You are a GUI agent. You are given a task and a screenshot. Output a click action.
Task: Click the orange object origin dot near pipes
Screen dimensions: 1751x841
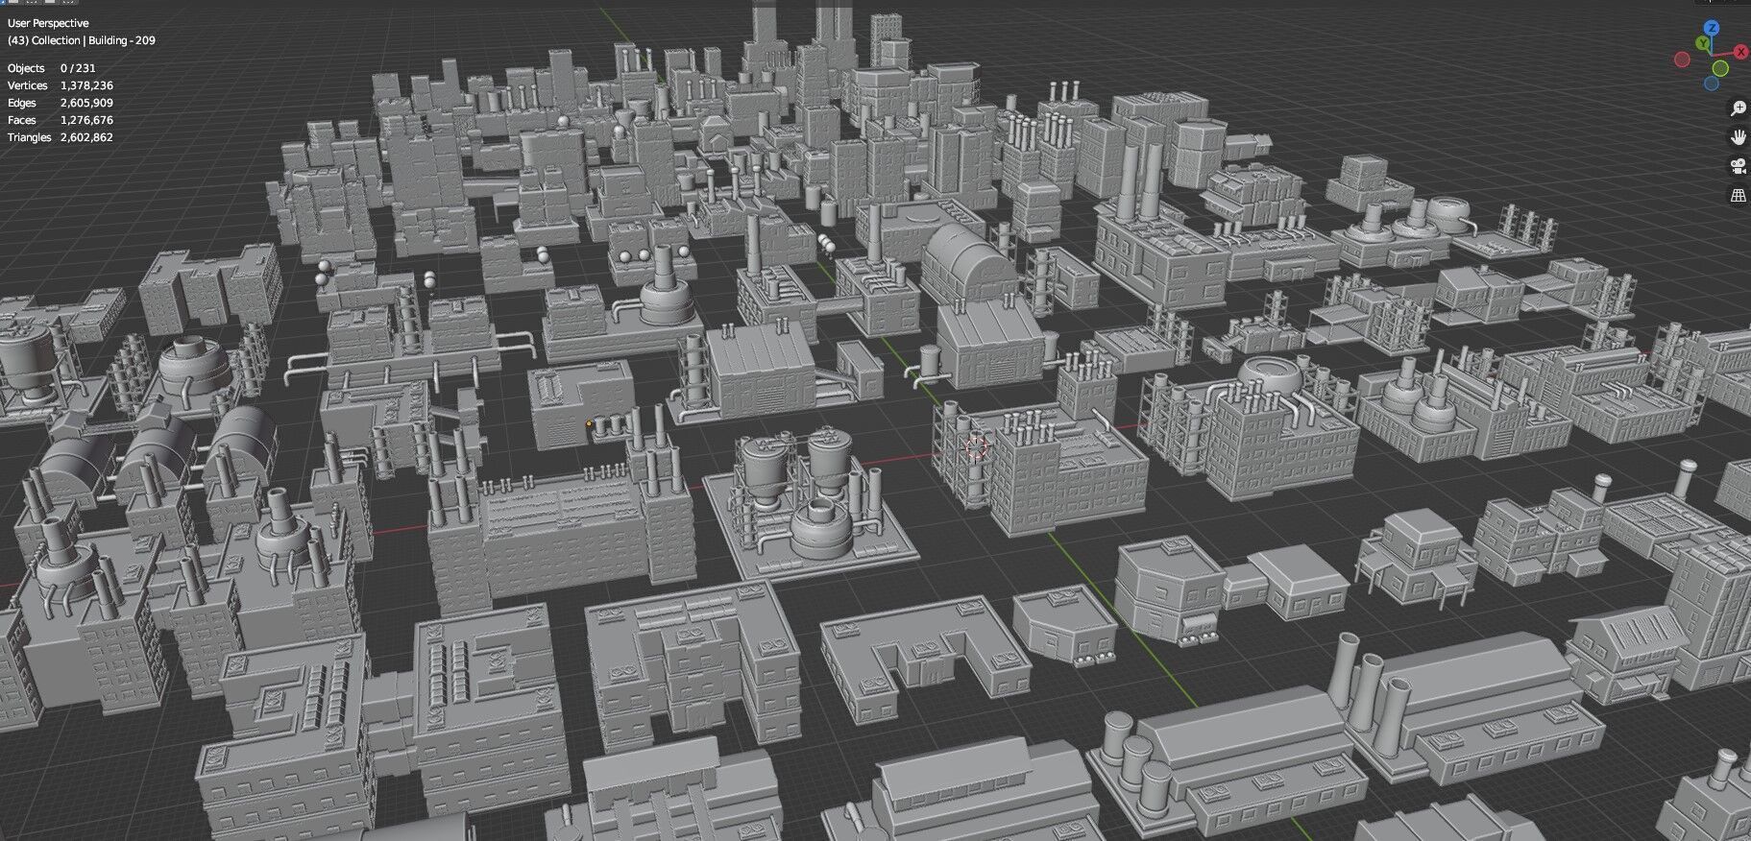tap(590, 422)
